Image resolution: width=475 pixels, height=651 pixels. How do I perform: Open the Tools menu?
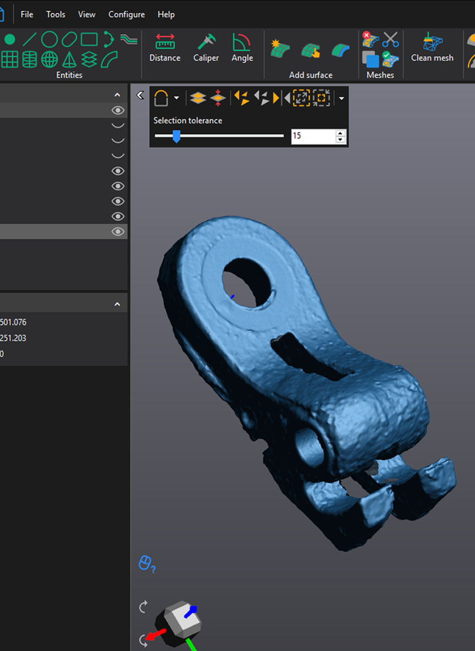tap(56, 14)
